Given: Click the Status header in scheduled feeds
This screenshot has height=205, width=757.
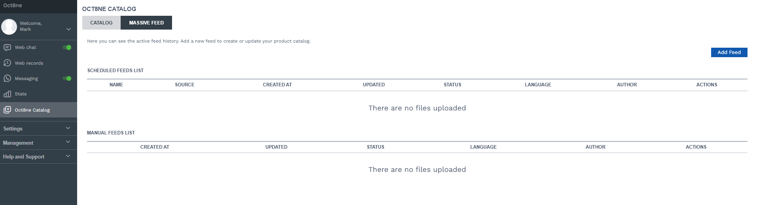Looking at the screenshot, I should coord(452,85).
